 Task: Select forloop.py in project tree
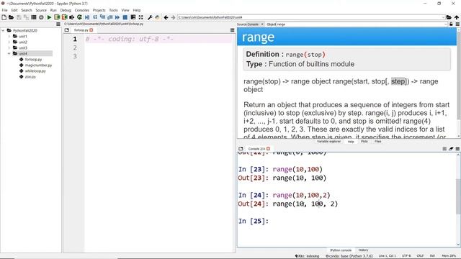[x=33, y=59]
